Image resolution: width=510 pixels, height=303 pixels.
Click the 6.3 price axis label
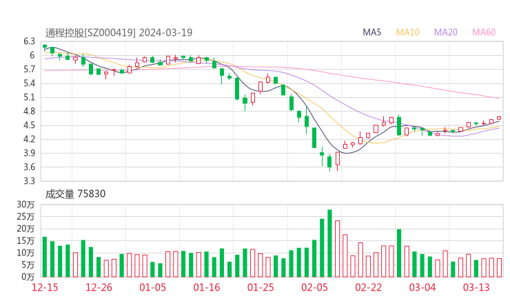click(29, 41)
